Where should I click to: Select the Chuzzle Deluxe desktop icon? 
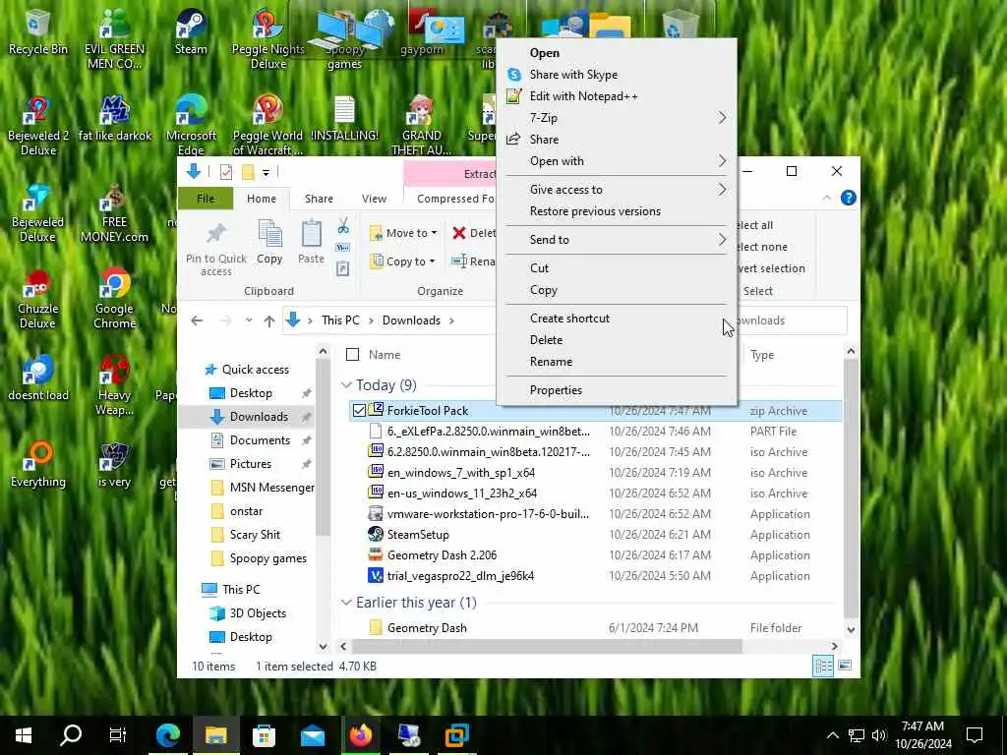(x=38, y=299)
